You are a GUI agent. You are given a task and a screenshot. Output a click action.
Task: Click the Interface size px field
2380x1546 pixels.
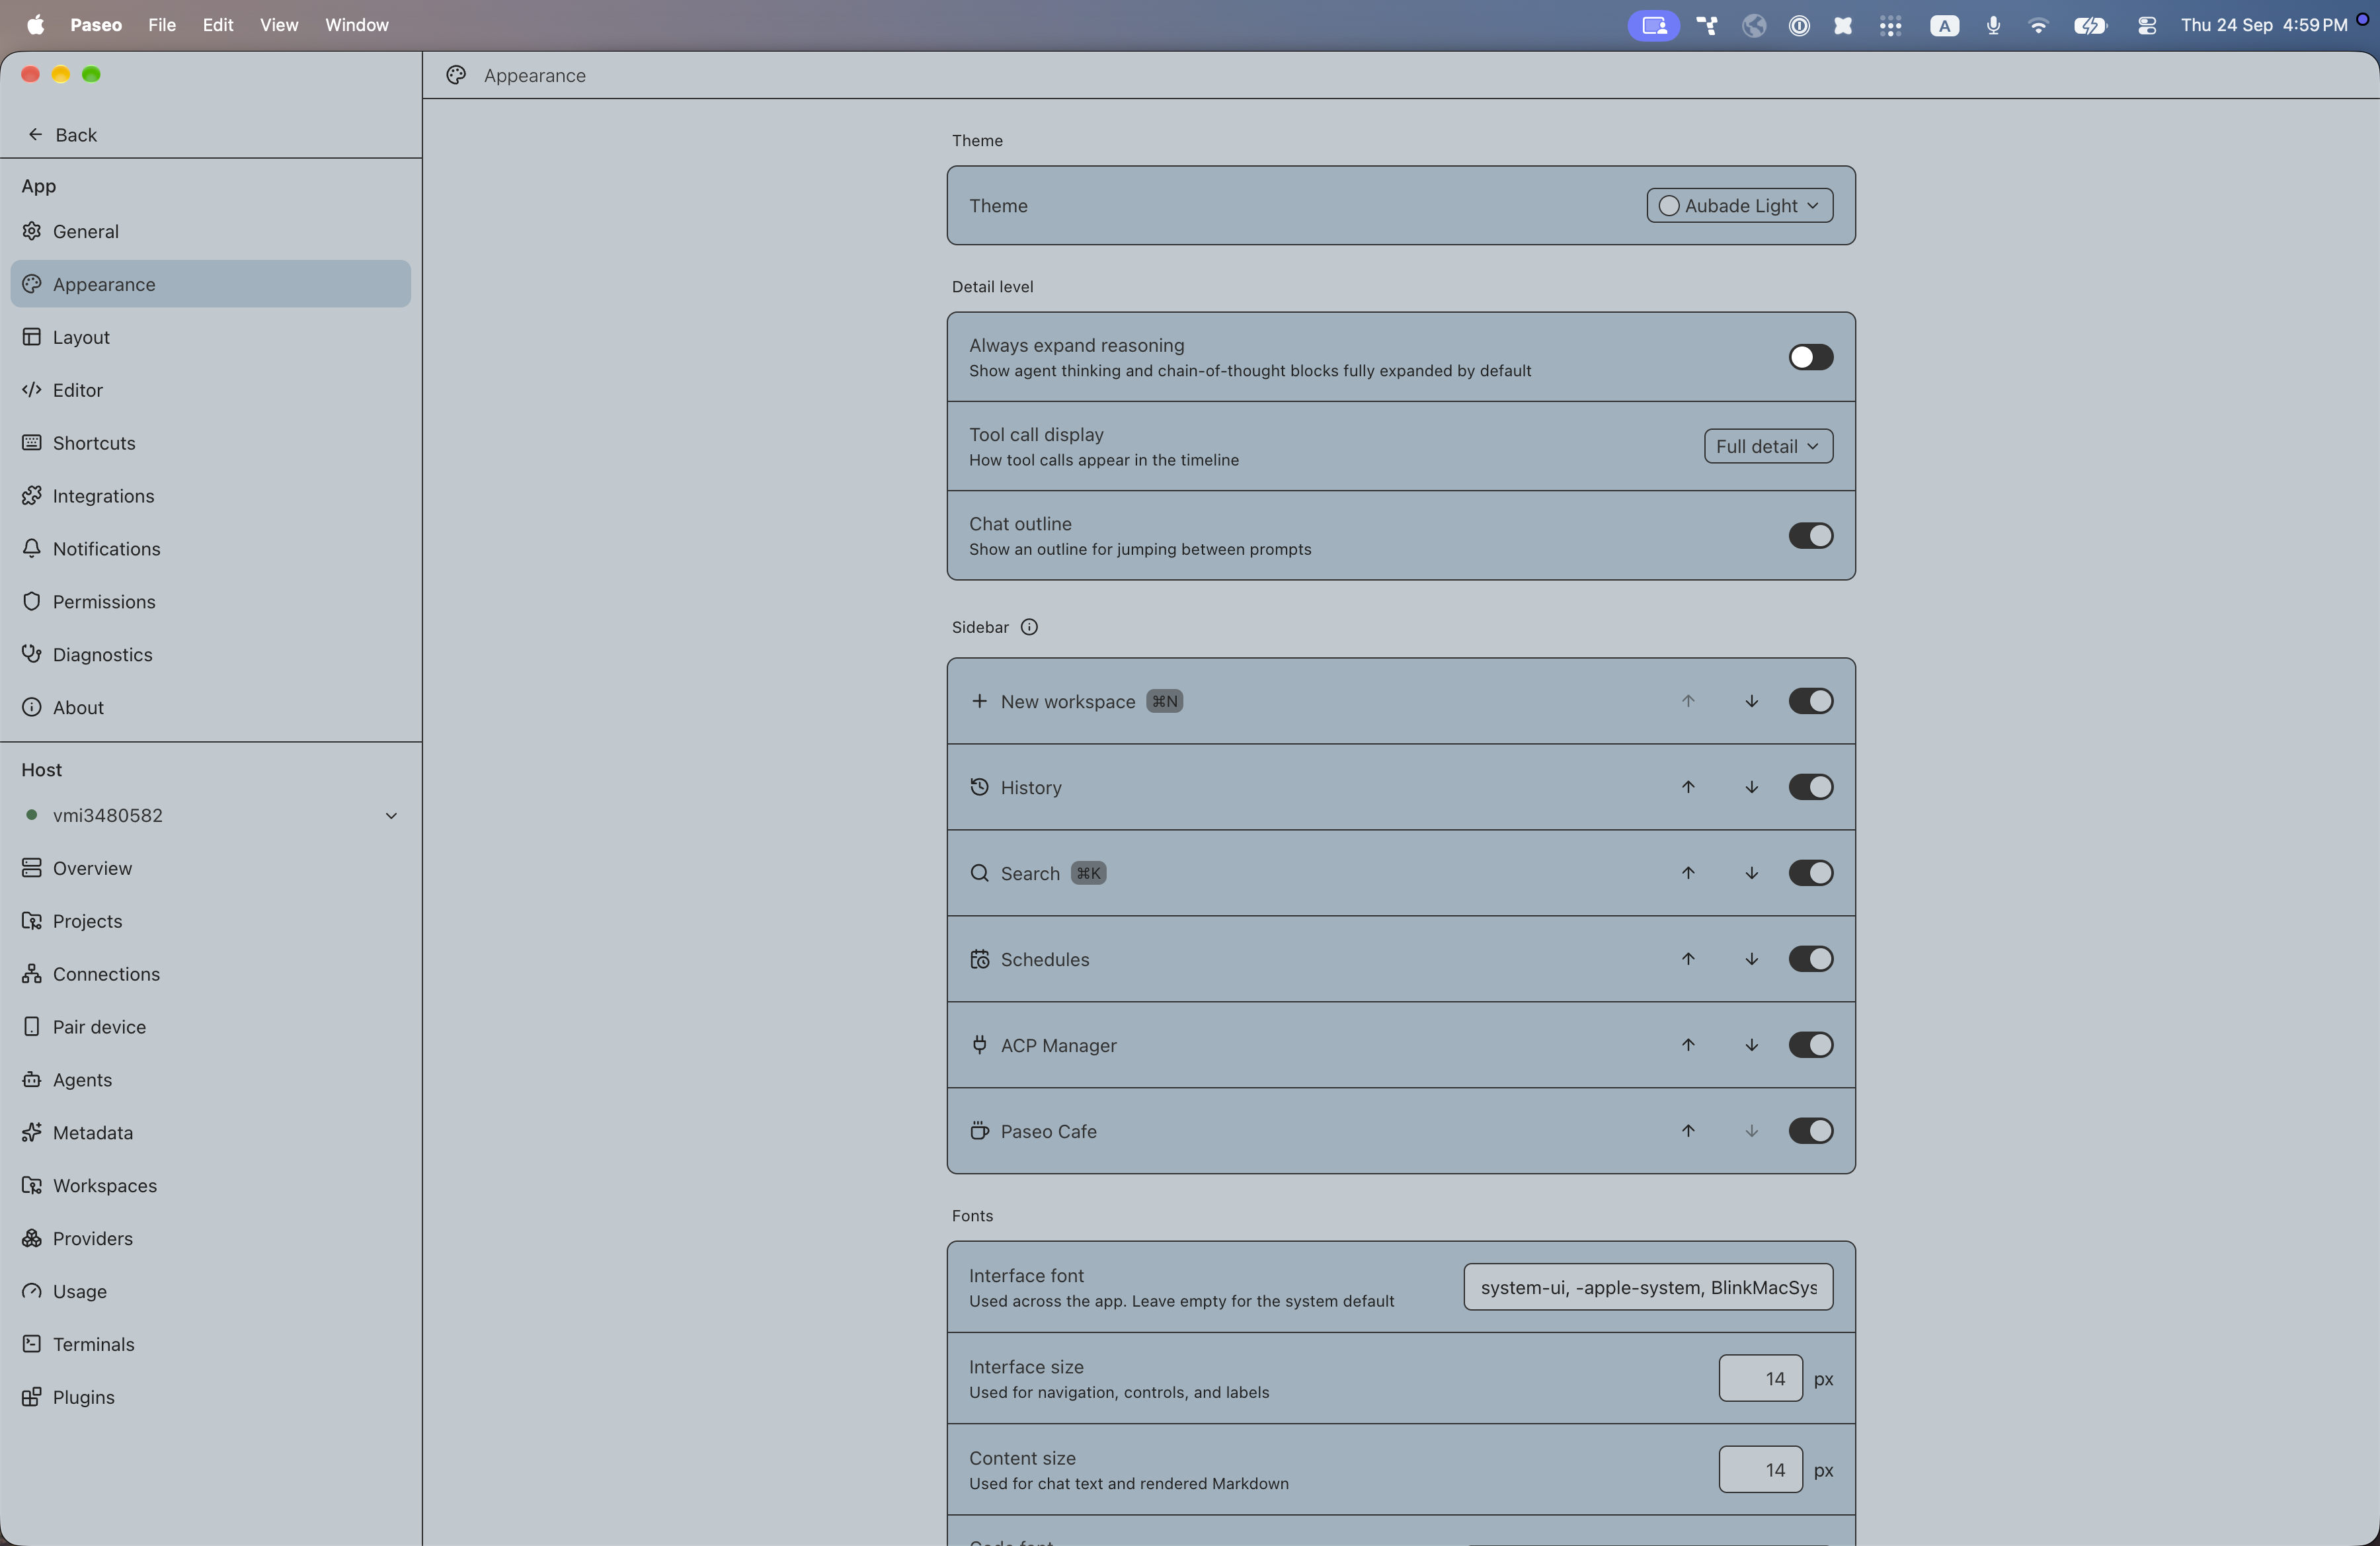tap(1760, 1378)
